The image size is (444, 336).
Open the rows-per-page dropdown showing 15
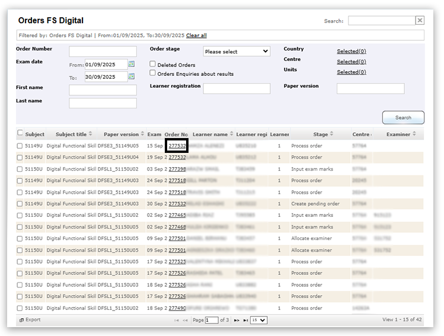258,320
